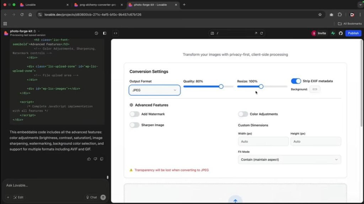Open the Output Format JPEG dropdown
The image size is (364, 204).
[155, 90]
